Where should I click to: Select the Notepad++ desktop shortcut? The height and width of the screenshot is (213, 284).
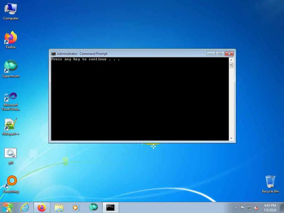click(x=11, y=127)
